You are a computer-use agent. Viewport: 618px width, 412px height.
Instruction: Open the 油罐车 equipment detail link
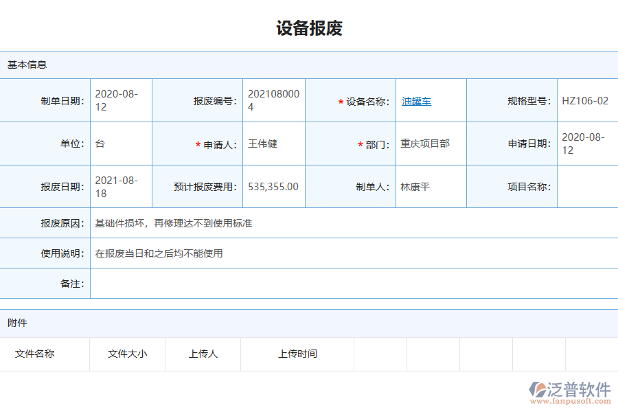[x=416, y=100]
